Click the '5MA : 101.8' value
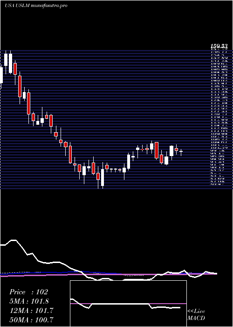233x327 pixels. 29,301
